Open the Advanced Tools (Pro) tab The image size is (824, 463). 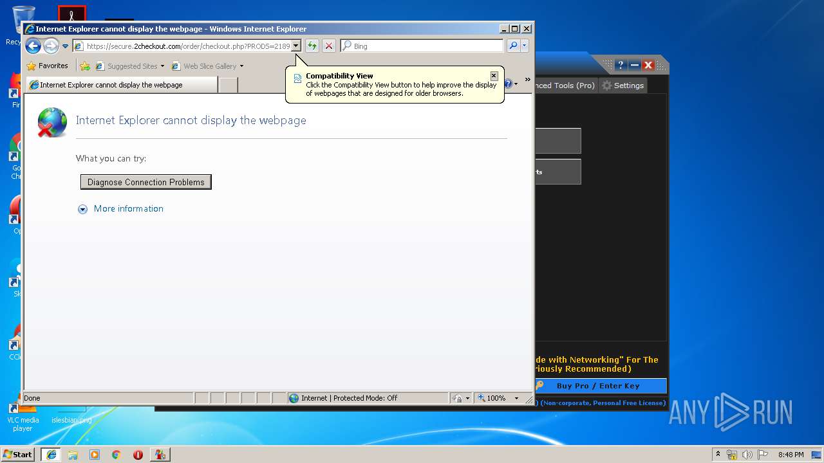pos(565,85)
